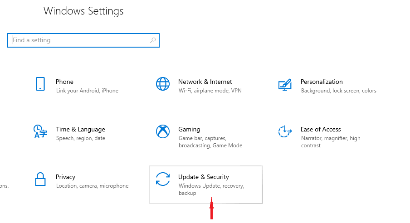Click the Phone device icon
Image resolution: width=410 pixels, height=223 pixels.
(40, 84)
